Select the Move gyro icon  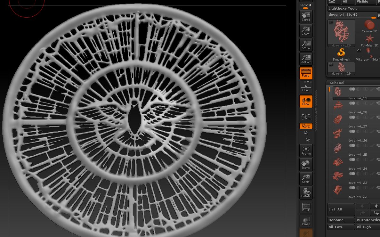(x=306, y=164)
